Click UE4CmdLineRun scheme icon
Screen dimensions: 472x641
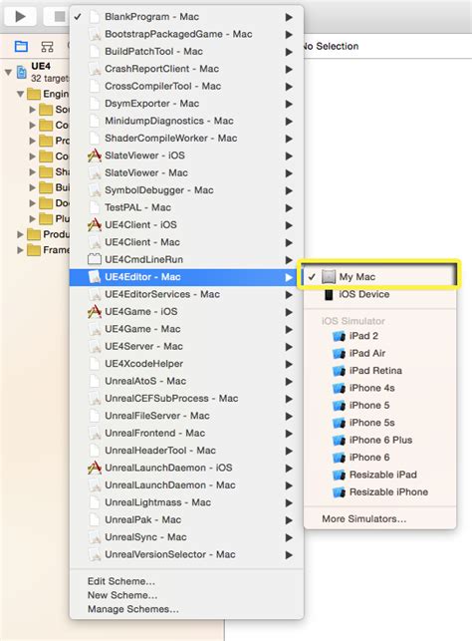pos(95,259)
